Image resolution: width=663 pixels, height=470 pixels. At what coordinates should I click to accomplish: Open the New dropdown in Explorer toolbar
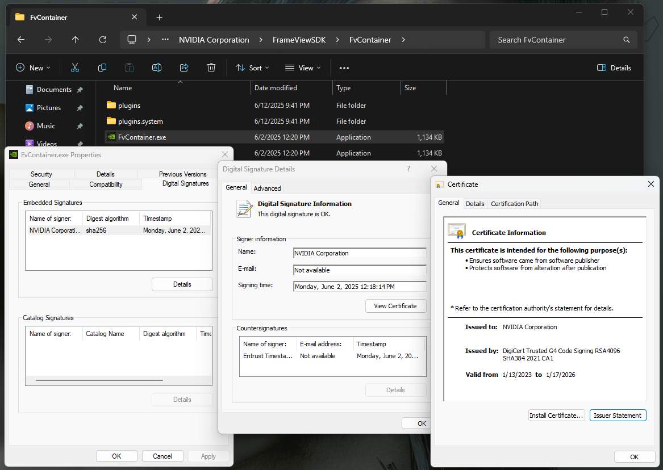coord(33,68)
